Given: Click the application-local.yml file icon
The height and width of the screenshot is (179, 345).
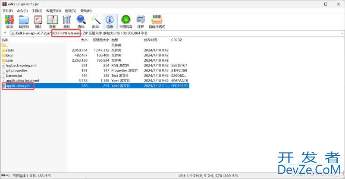Looking at the screenshot, I should pyautogui.click(x=3, y=81).
